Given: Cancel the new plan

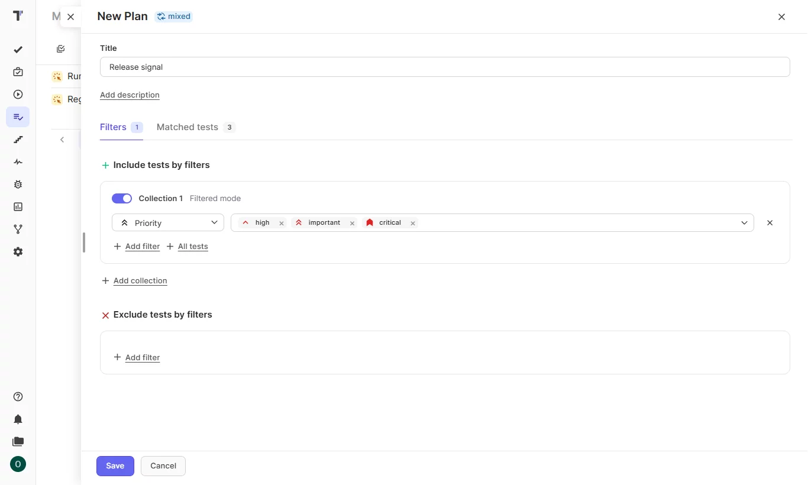Looking at the screenshot, I should tap(163, 466).
